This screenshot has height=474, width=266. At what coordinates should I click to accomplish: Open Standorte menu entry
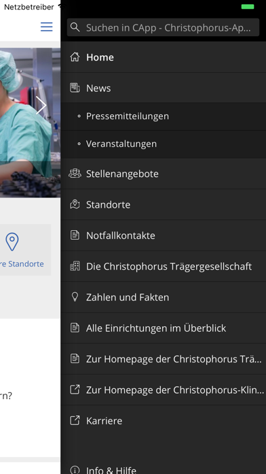(164, 205)
